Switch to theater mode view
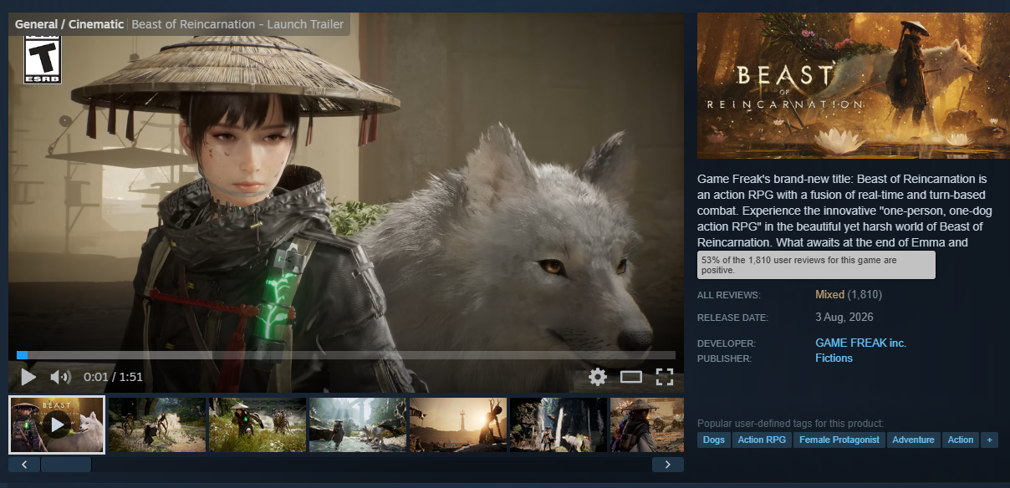Viewport: 1010px width, 488px height. (x=631, y=377)
